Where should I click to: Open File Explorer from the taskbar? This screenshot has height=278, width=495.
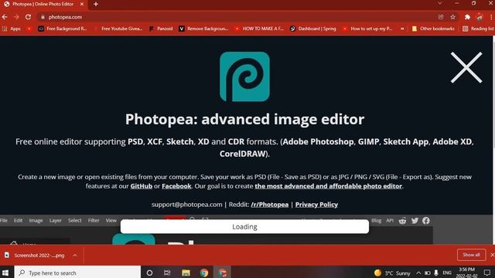186,273
